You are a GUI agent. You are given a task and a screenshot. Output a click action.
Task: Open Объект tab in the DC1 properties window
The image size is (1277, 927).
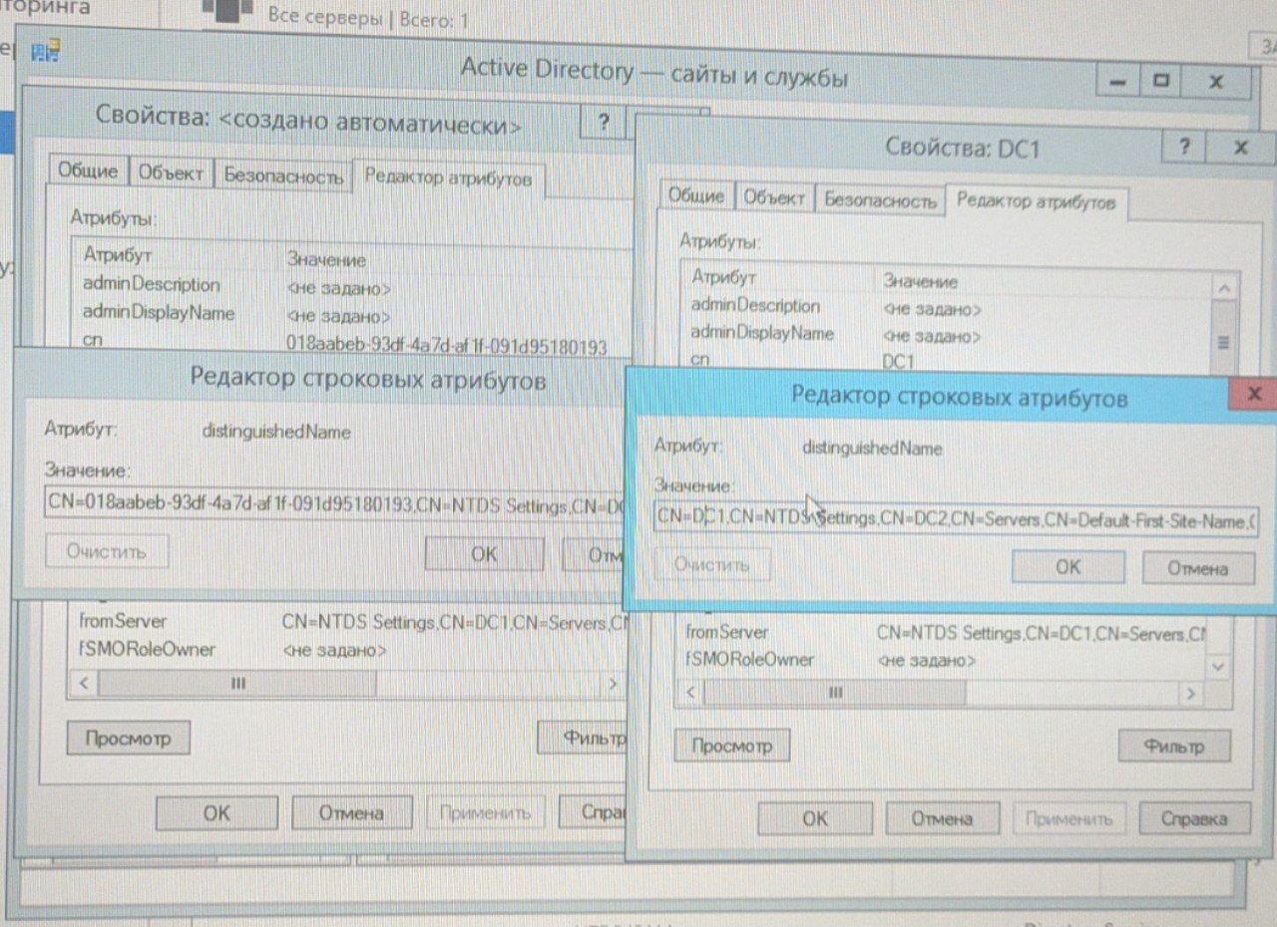click(x=774, y=197)
